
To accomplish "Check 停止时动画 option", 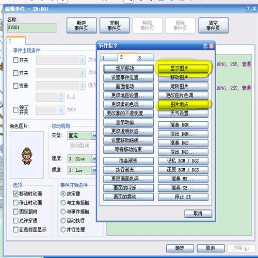I will point(15,203).
